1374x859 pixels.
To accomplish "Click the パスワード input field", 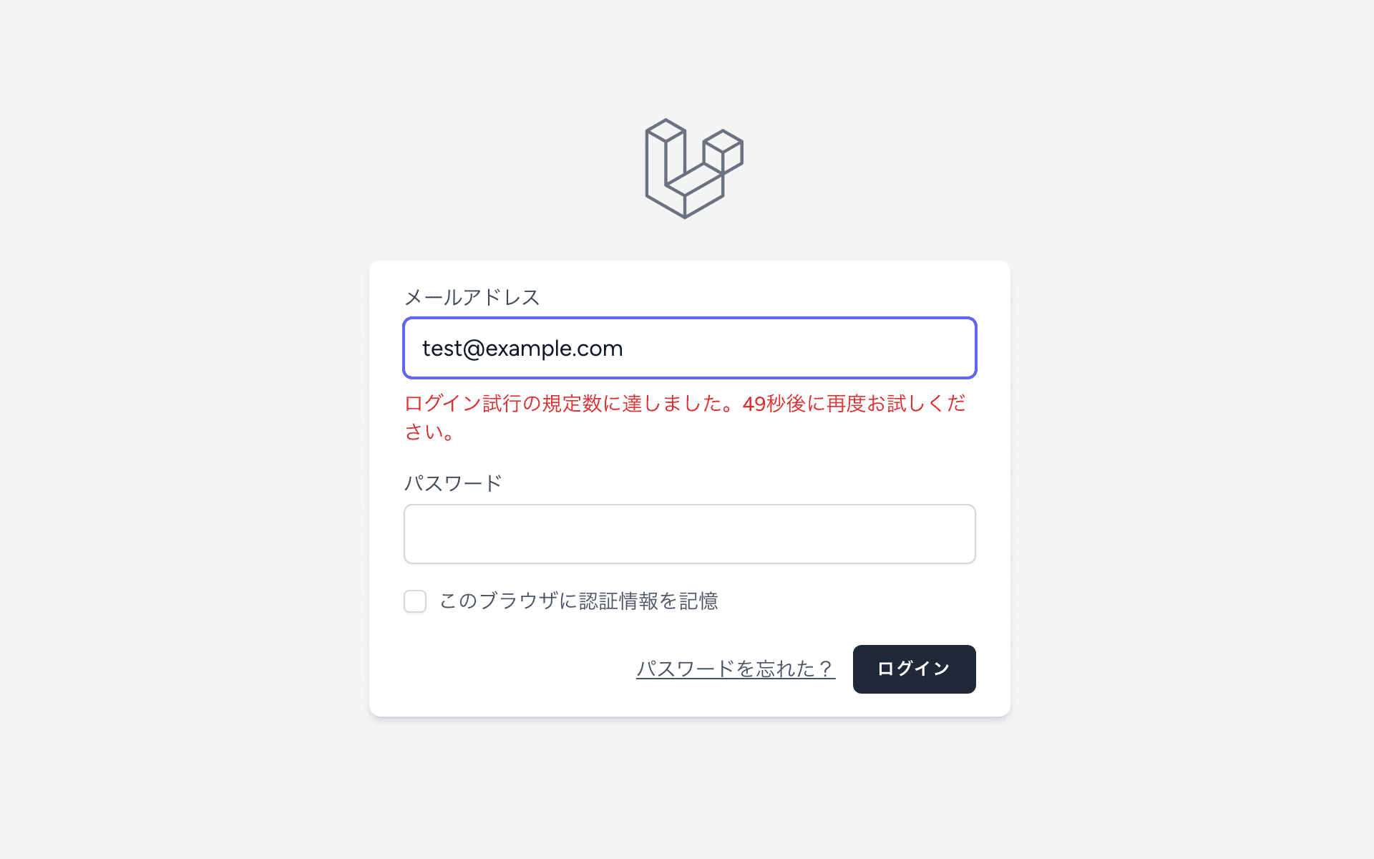I will tap(689, 534).
